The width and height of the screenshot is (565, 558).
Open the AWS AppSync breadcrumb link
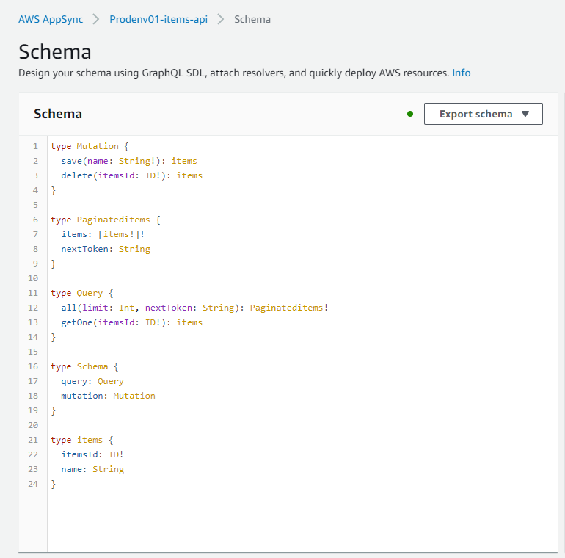click(x=51, y=19)
